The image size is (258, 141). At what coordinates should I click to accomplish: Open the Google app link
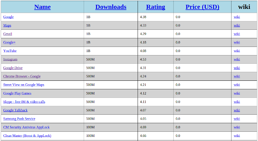click(x=9, y=17)
